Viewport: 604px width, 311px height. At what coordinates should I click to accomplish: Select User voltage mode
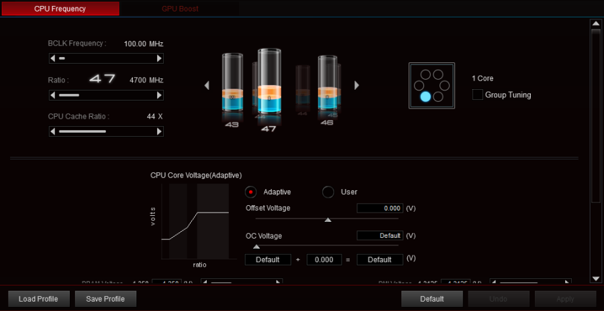coord(328,192)
